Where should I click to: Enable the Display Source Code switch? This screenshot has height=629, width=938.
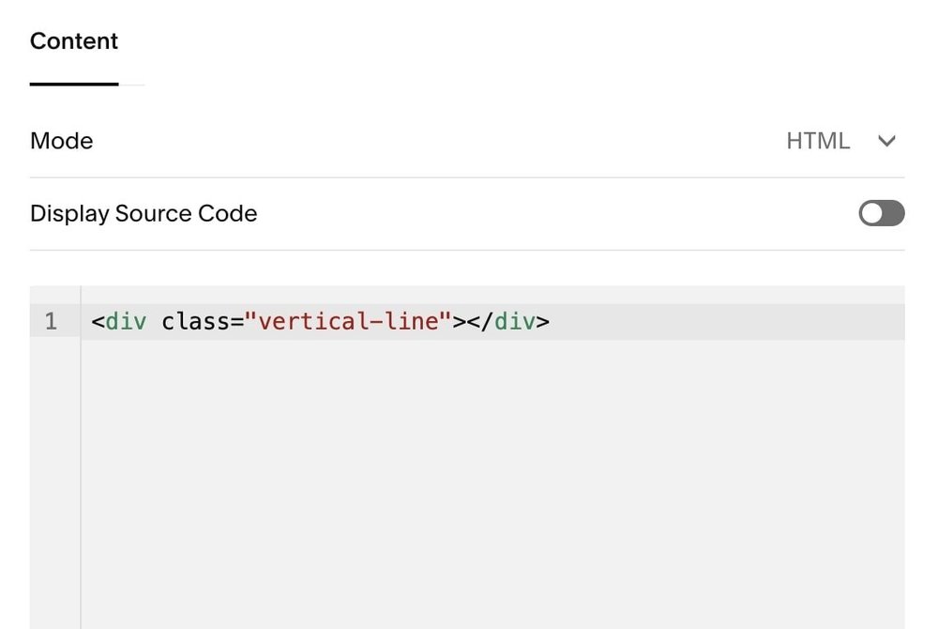[x=880, y=213]
